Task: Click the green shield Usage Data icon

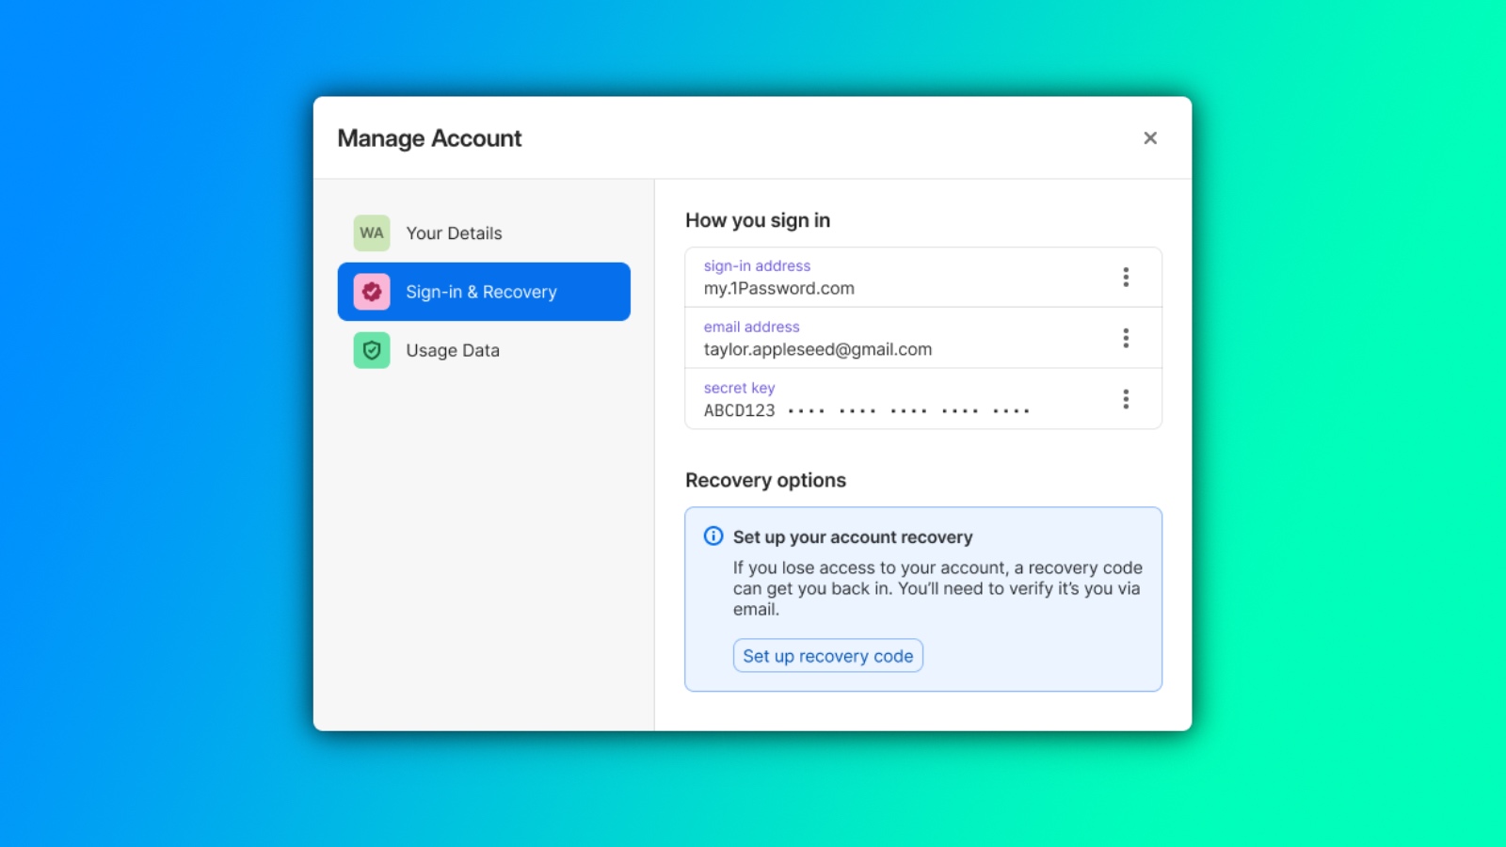Action: pyautogui.click(x=372, y=350)
